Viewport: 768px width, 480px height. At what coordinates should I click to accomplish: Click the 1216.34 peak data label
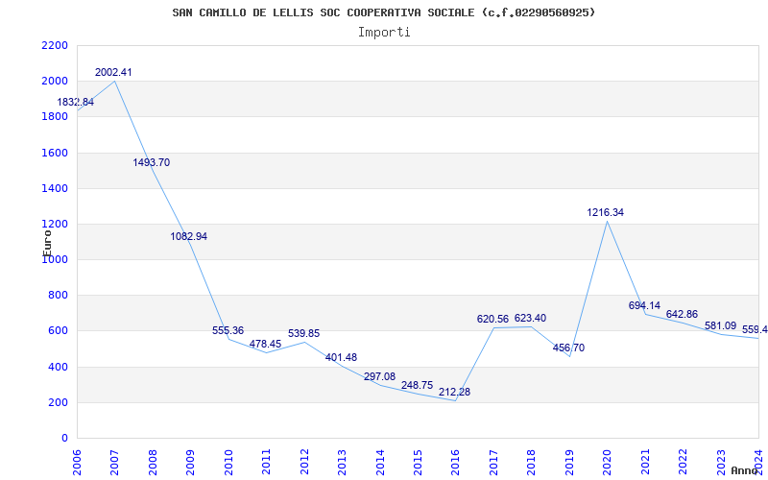click(606, 212)
